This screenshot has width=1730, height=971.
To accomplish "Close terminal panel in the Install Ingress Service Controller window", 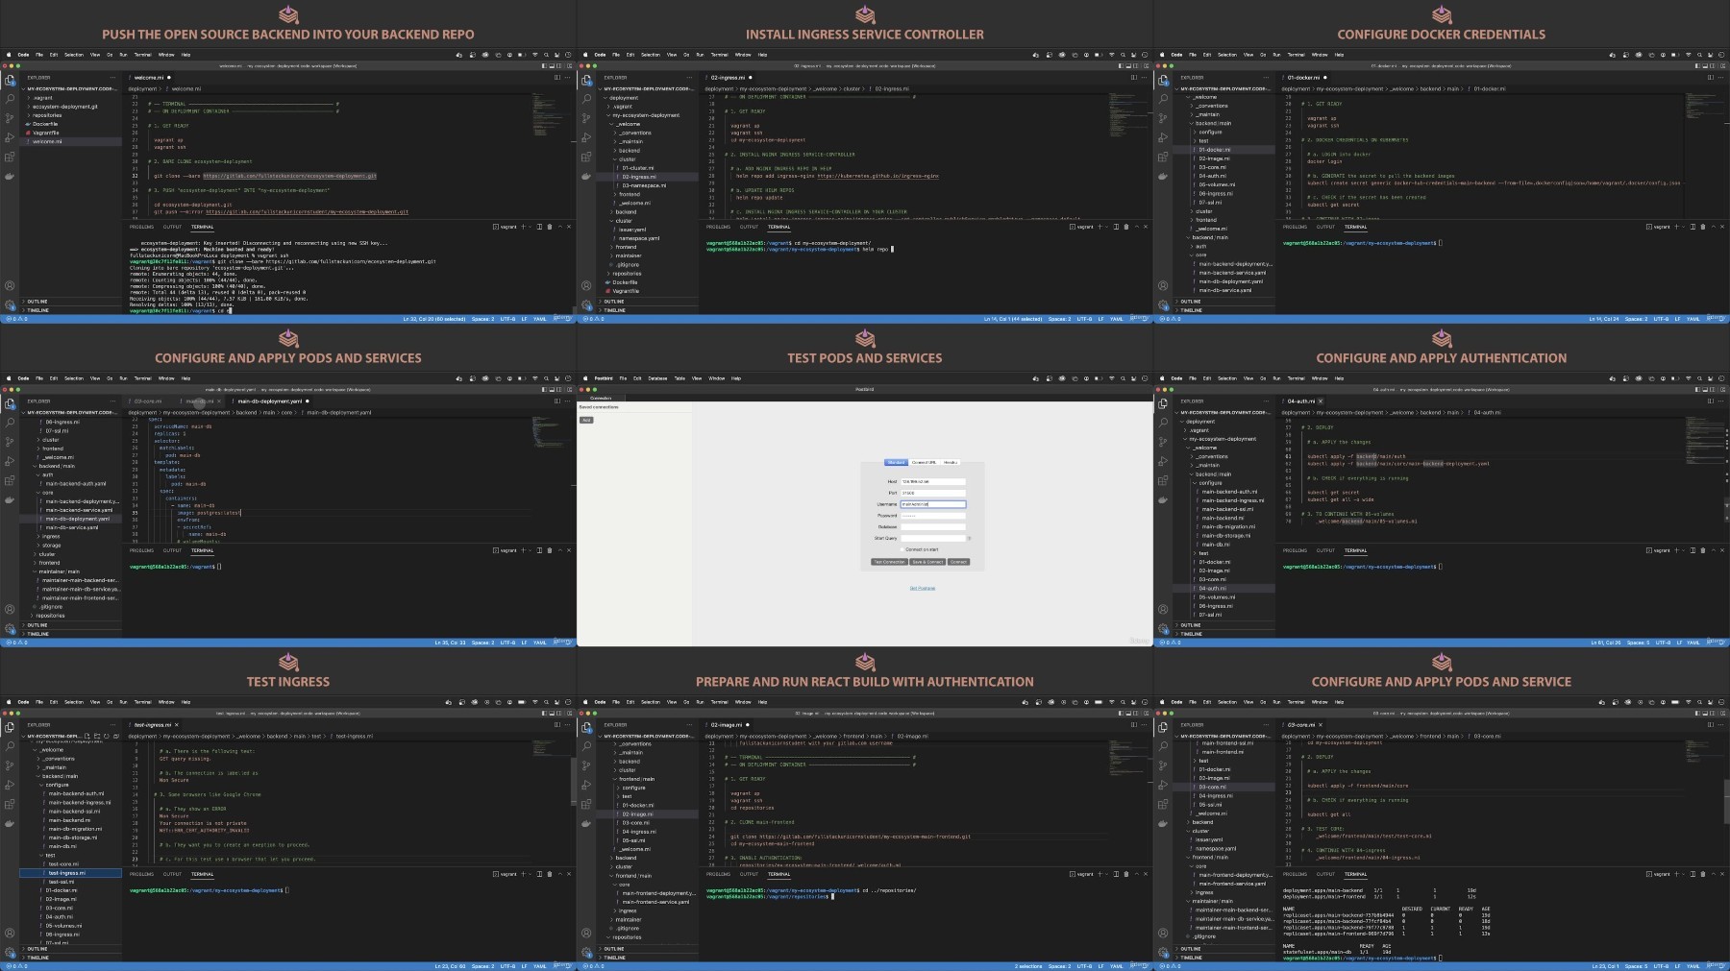I will (x=1146, y=227).
